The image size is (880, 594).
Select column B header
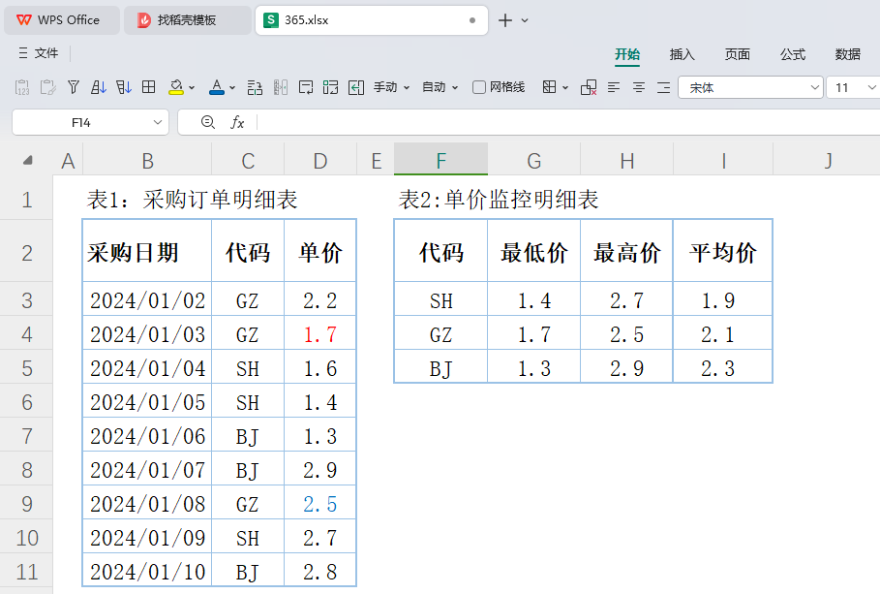(147, 161)
